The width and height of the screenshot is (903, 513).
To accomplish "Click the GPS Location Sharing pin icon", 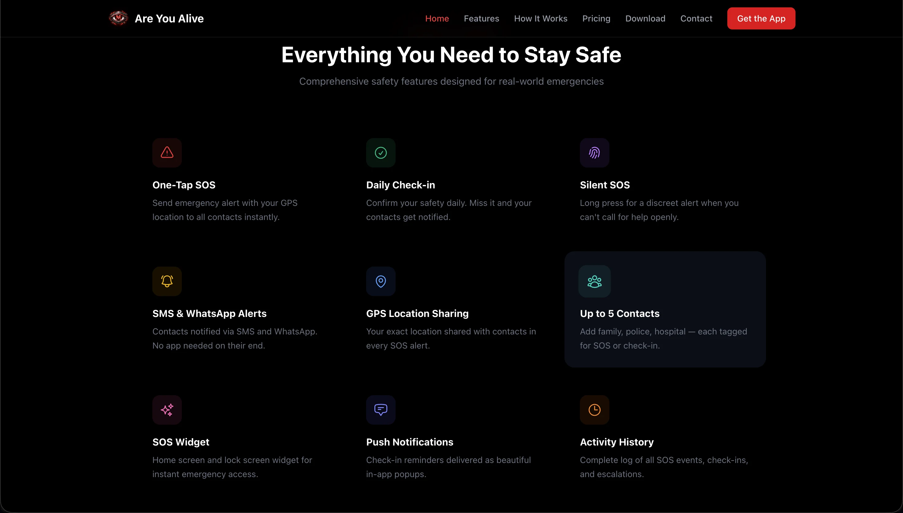I will click(x=381, y=281).
